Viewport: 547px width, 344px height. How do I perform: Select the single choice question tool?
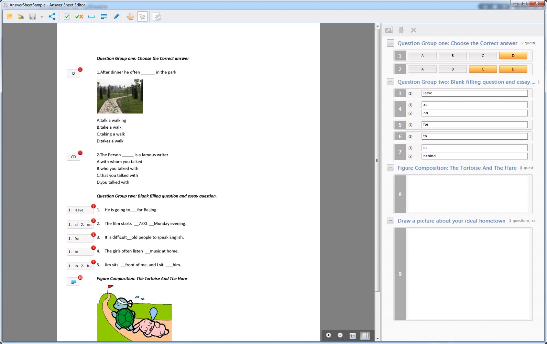[67, 16]
